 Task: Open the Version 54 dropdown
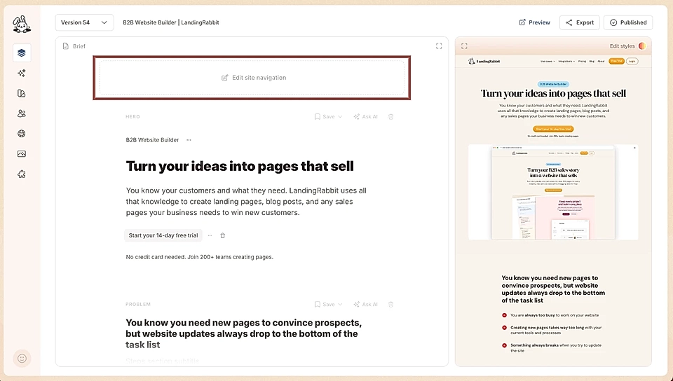pos(84,22)
